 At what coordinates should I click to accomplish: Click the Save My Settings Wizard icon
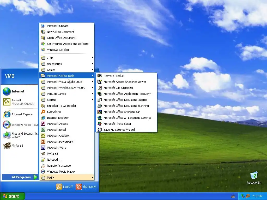100,130
